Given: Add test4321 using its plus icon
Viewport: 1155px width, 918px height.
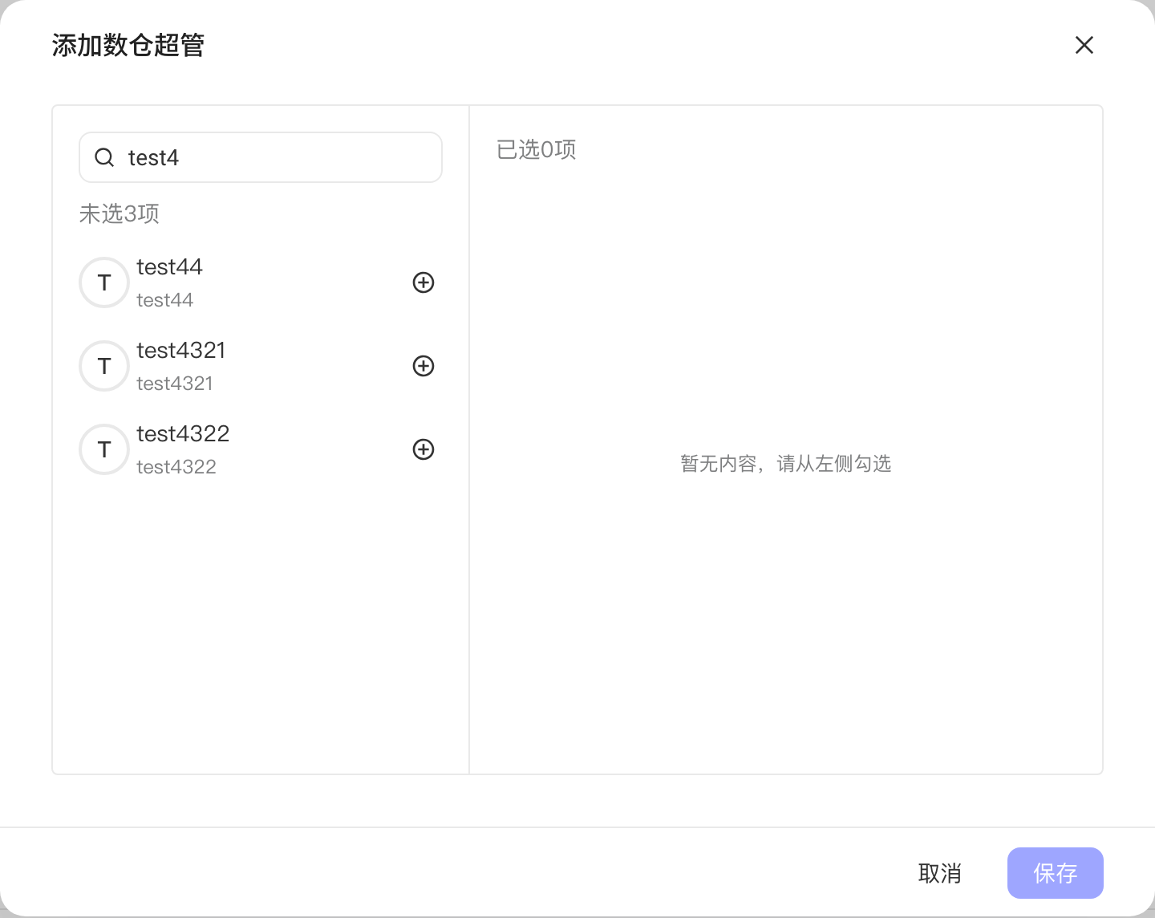Looking at the screenshot, I should point(423,366).
